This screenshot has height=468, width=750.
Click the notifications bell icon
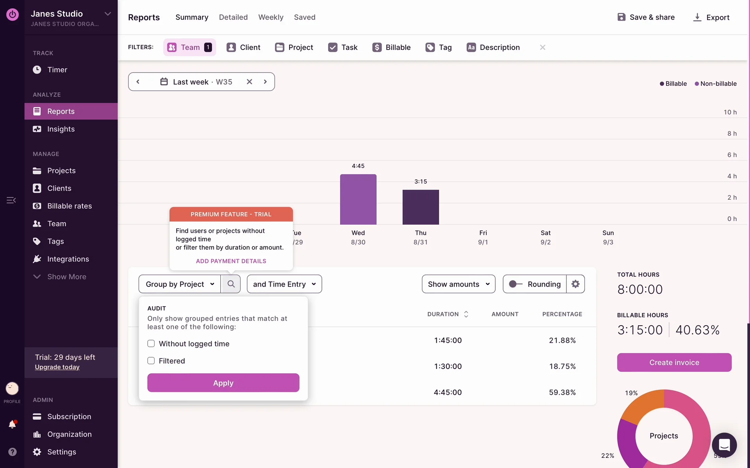[x=12, y=424]
